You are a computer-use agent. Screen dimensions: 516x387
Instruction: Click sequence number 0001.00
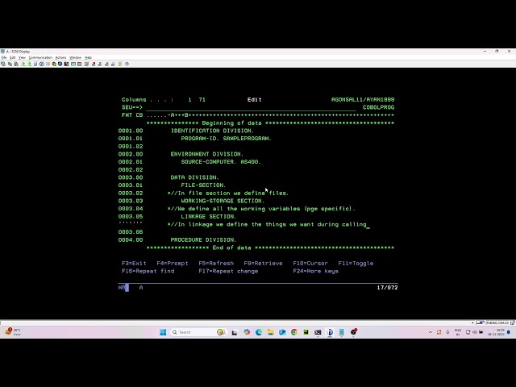[x=131, y=131]
